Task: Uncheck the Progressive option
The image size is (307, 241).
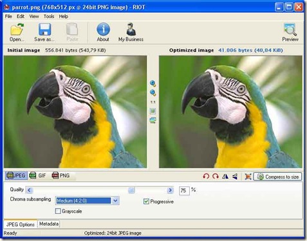Action: [x=146, y=201]
